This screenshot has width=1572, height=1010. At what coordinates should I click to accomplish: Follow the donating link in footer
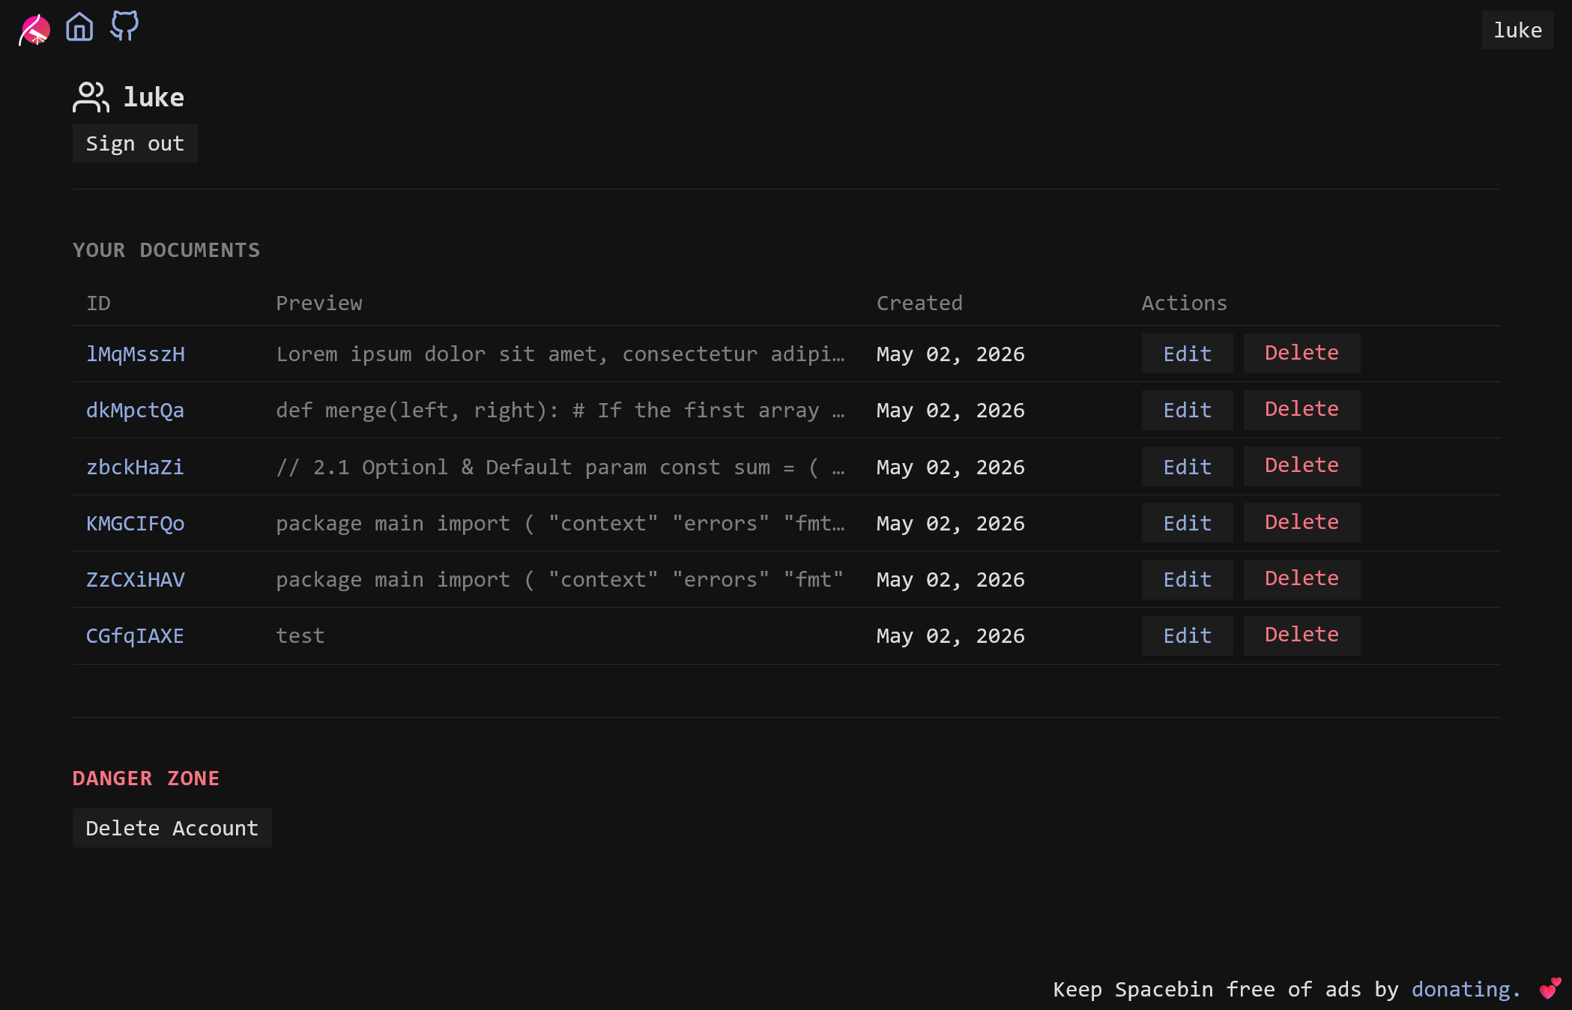coord(1466,989)
